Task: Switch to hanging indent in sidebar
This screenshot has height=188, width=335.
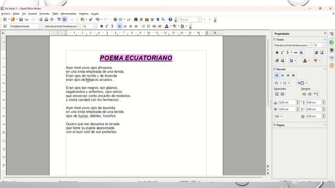Action: point(316,94)
